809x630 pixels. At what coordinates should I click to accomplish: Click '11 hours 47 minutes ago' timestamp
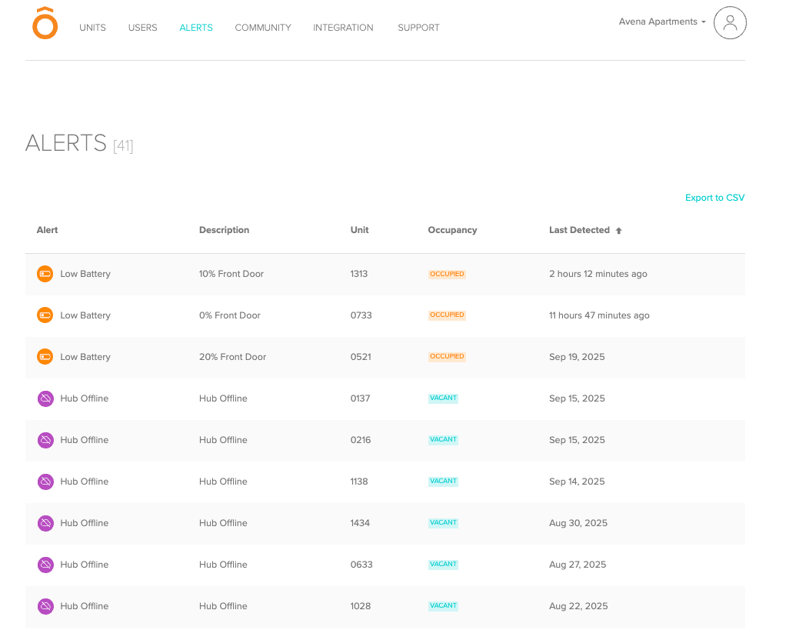coord(599,315)
